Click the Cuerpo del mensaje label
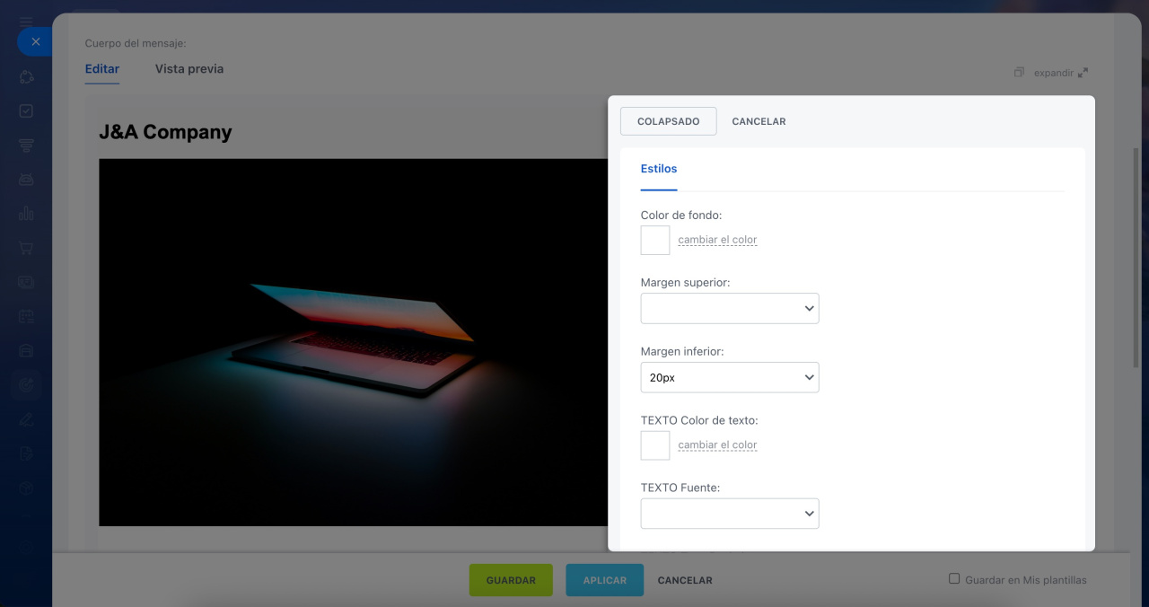 pyautogui.click(x=136, y=43)
